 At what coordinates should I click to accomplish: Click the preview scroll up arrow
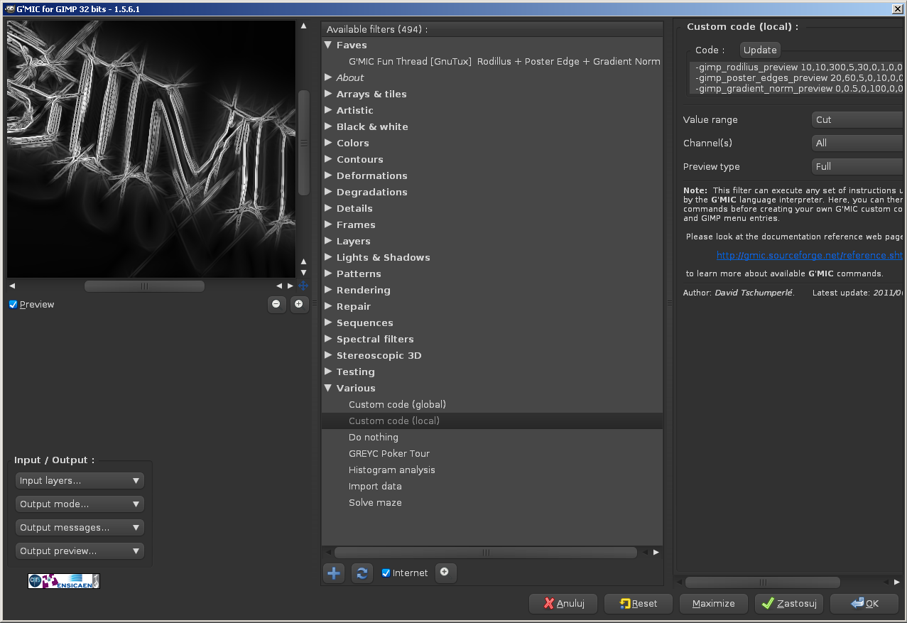point(303,26)
